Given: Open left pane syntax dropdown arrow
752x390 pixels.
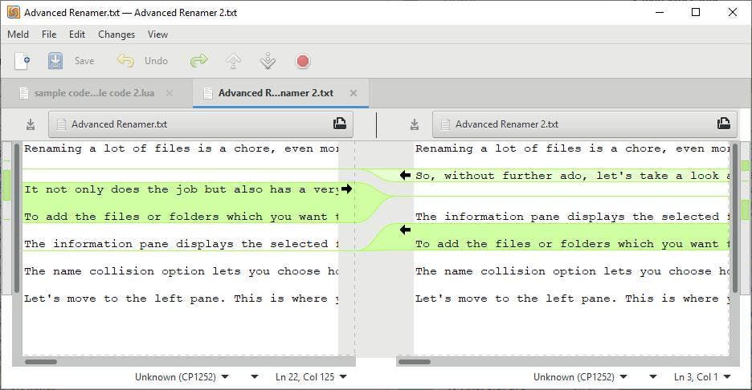Looking at the screenshot, I should [254, 377].
